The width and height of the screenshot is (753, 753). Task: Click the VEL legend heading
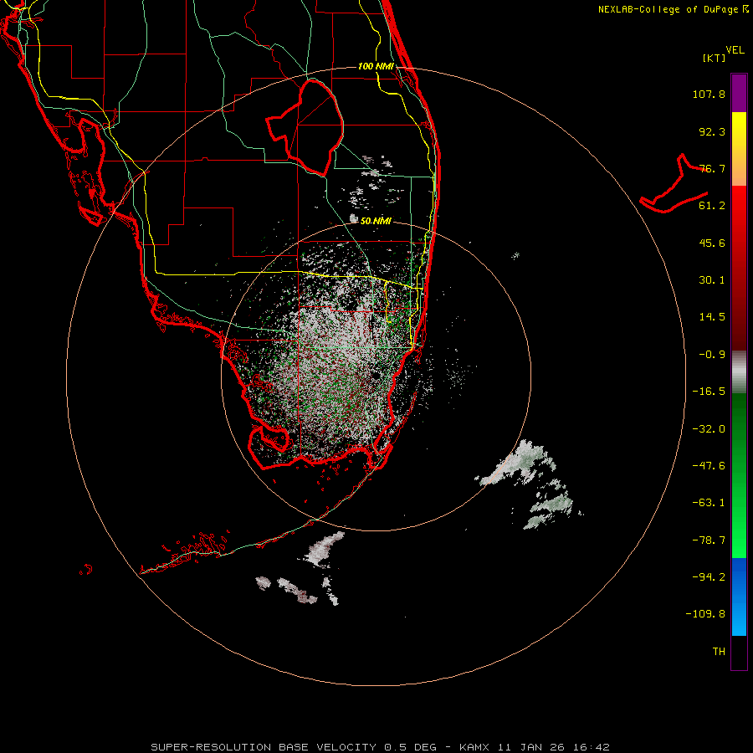[x=735, y=50]
